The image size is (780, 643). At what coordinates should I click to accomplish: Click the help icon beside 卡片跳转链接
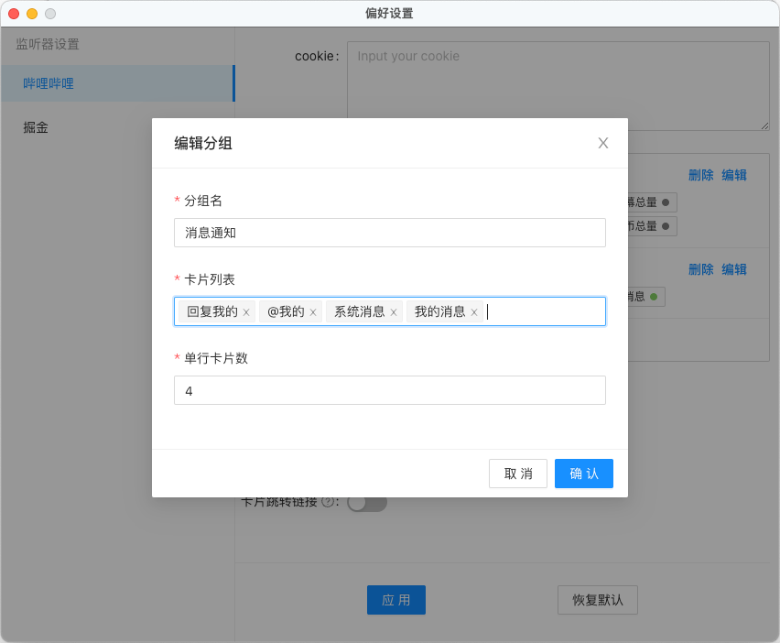click(x=327, y=502)
